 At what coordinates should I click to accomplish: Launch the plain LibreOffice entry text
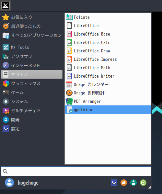tap(86, 26)
